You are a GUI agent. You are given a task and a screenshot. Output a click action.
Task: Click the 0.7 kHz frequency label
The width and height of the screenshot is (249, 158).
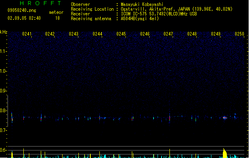(x=3, y=130)
